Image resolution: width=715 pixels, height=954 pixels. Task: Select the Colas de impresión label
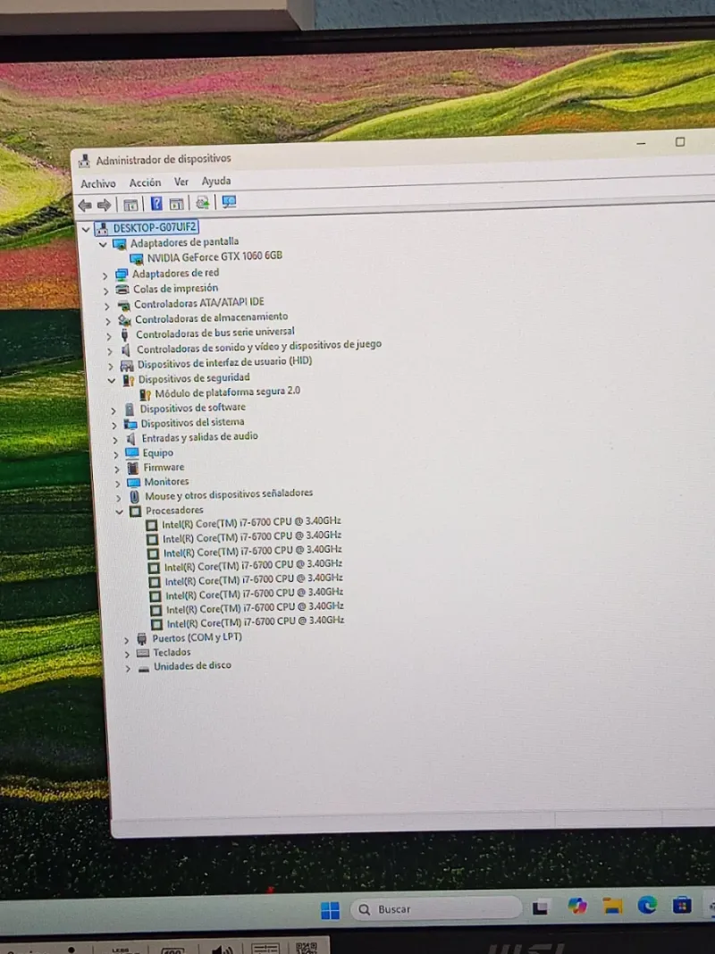tap(175, 289)
